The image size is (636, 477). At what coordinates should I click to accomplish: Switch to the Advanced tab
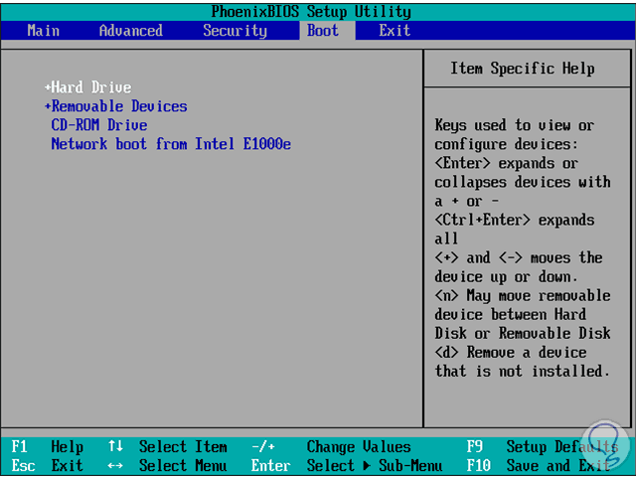(130, 31)
